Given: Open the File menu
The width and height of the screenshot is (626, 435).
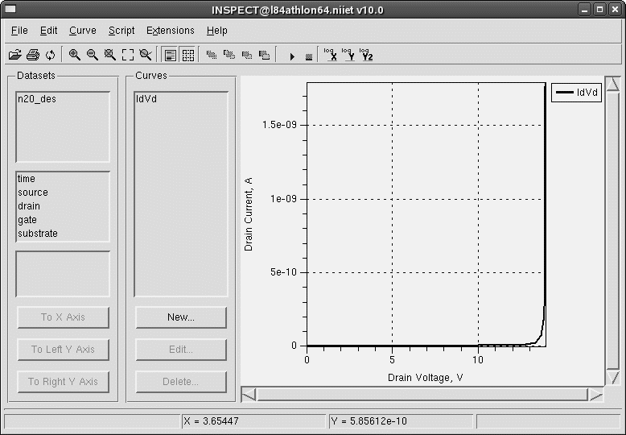Looking at the screenshot, I should (19, 31).
